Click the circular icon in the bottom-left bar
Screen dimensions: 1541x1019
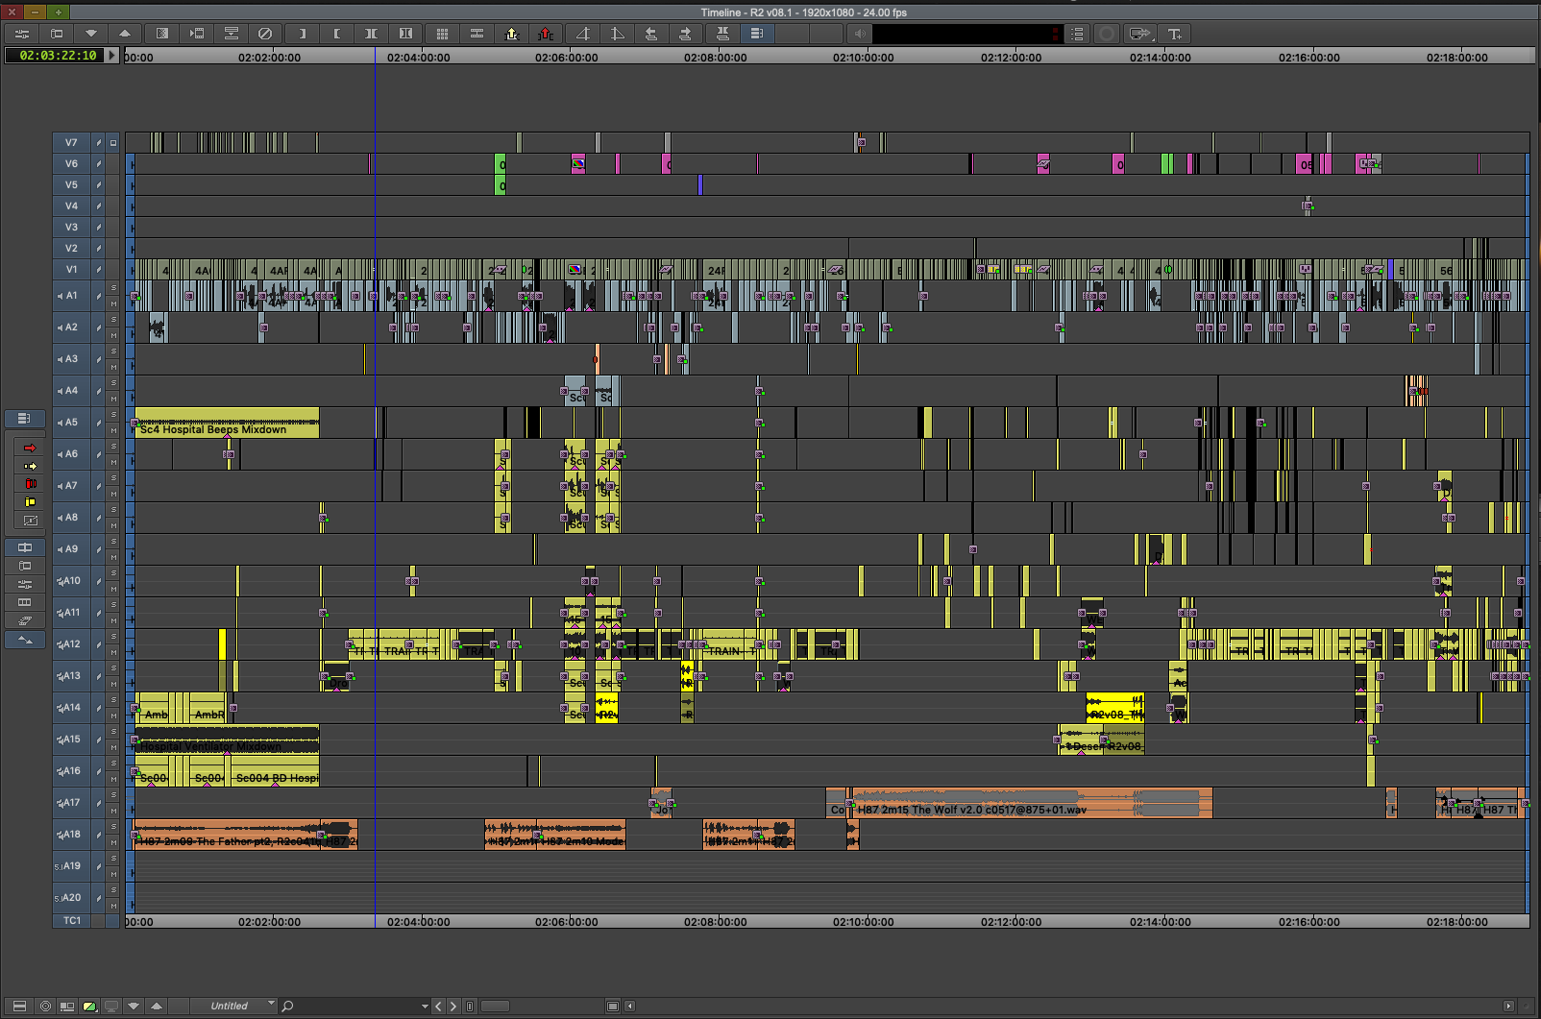click(x=44, y=1007)
